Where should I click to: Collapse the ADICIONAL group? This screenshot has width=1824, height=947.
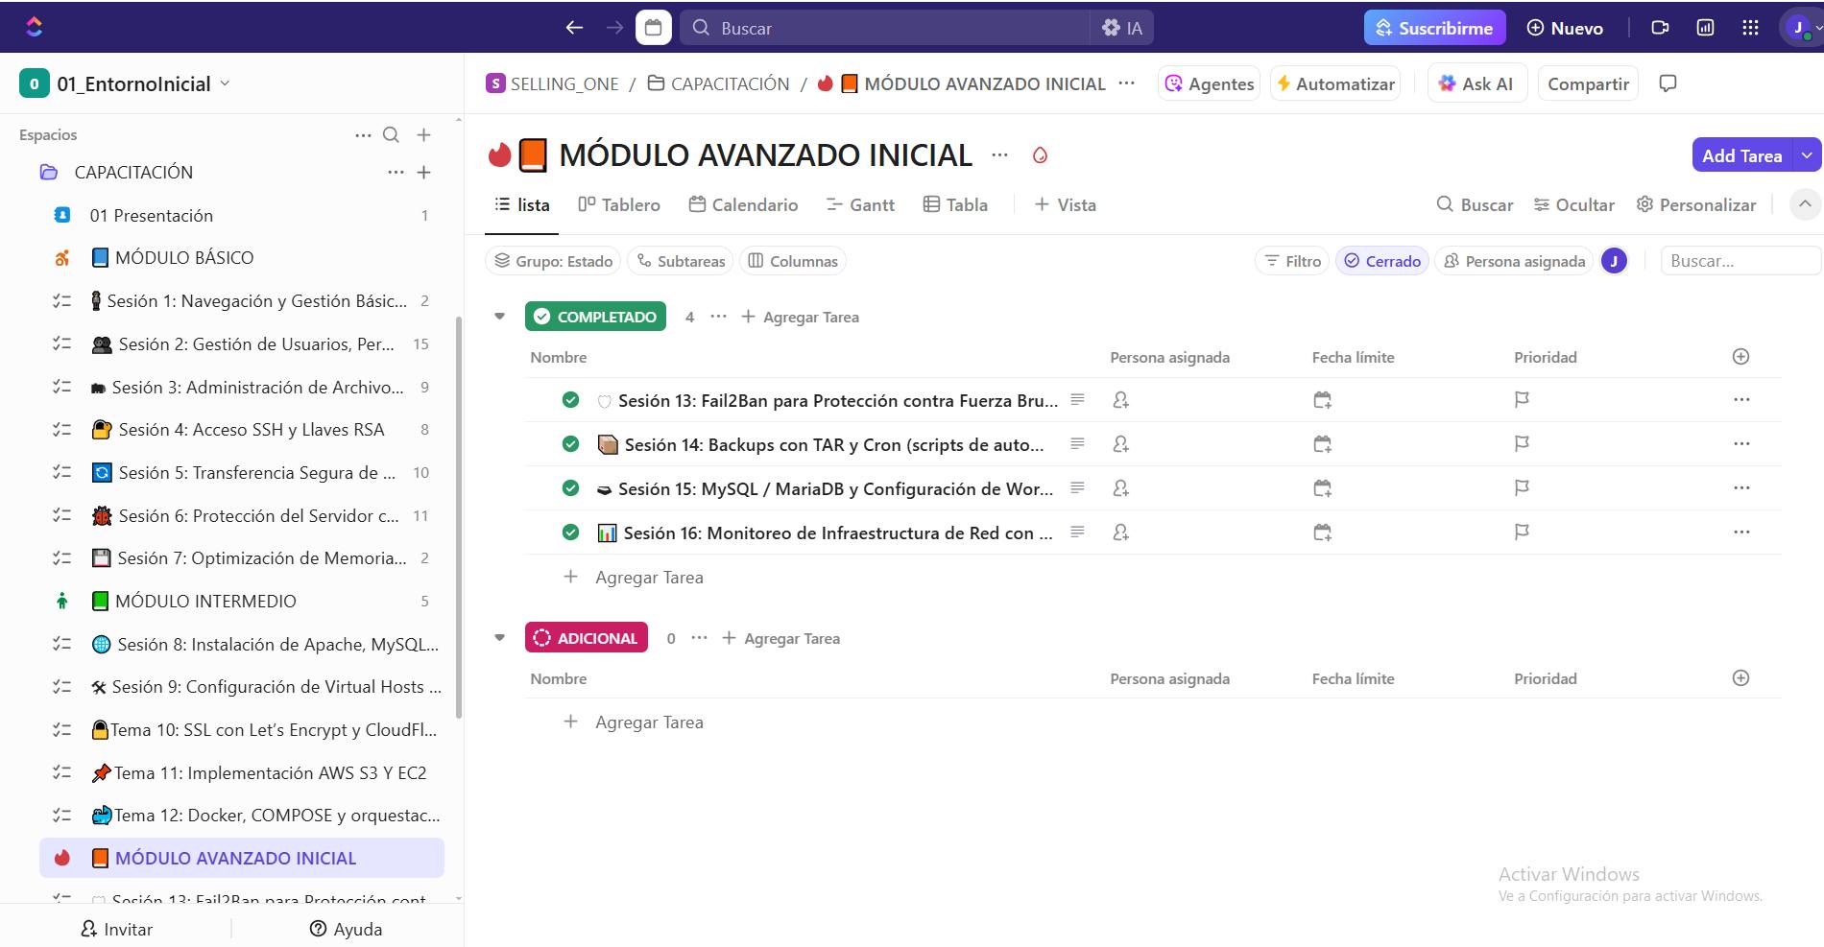pyautogui.click(x=499, y=638)
